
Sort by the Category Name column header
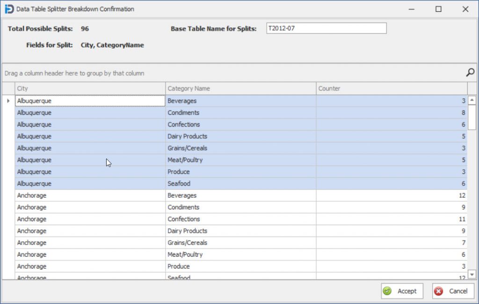240,89
